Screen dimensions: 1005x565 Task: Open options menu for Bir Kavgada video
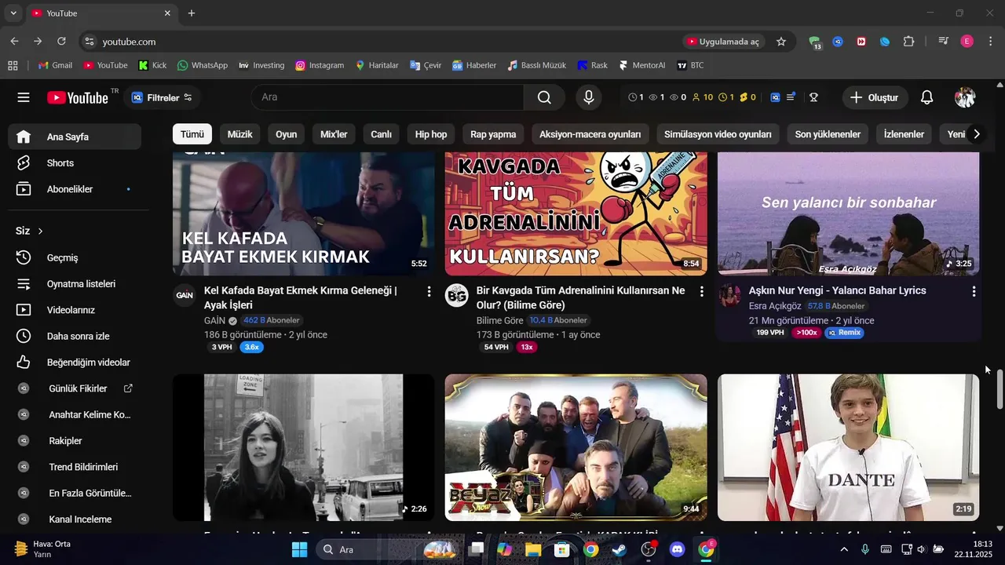(x=701, y=291)
